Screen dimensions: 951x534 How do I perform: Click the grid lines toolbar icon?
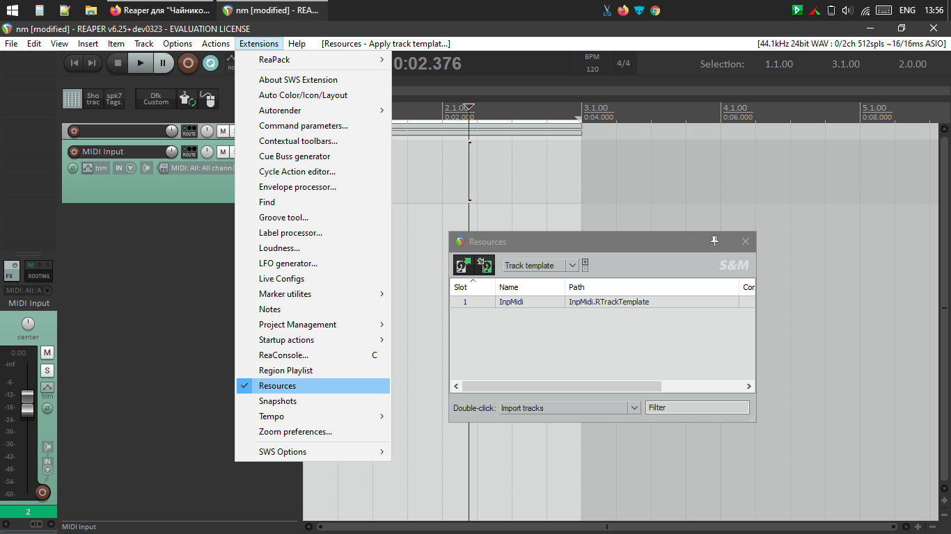click(72, 99)
